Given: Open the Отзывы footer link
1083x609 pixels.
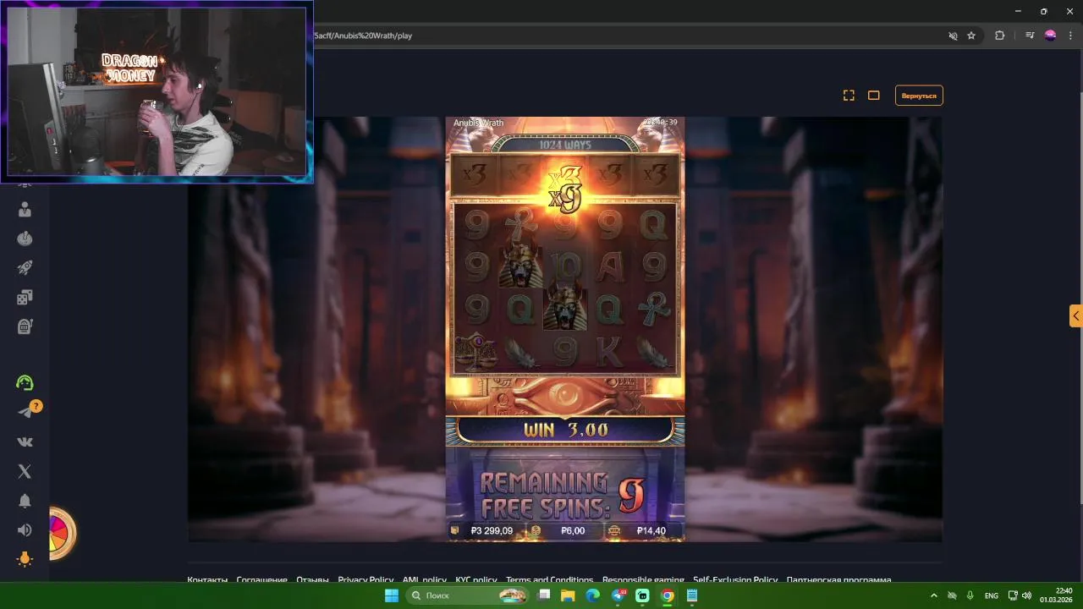Looking at the screenshot, I should [x=312, y=580].
